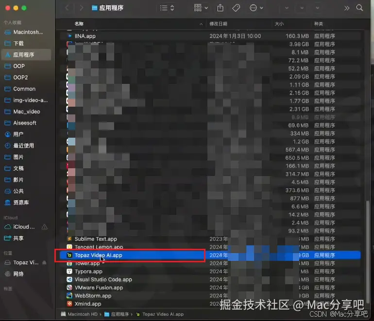Image resolution: width=374 pixels, height=321 pixels.
Task: Open OOP2 folder in the sidebar
Action: click(x=26, y=78)
